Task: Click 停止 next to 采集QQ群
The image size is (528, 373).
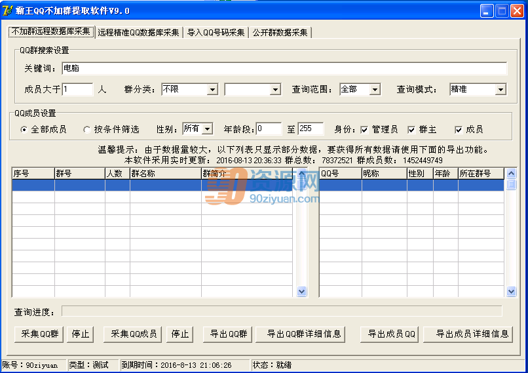Action: (80, 334)
